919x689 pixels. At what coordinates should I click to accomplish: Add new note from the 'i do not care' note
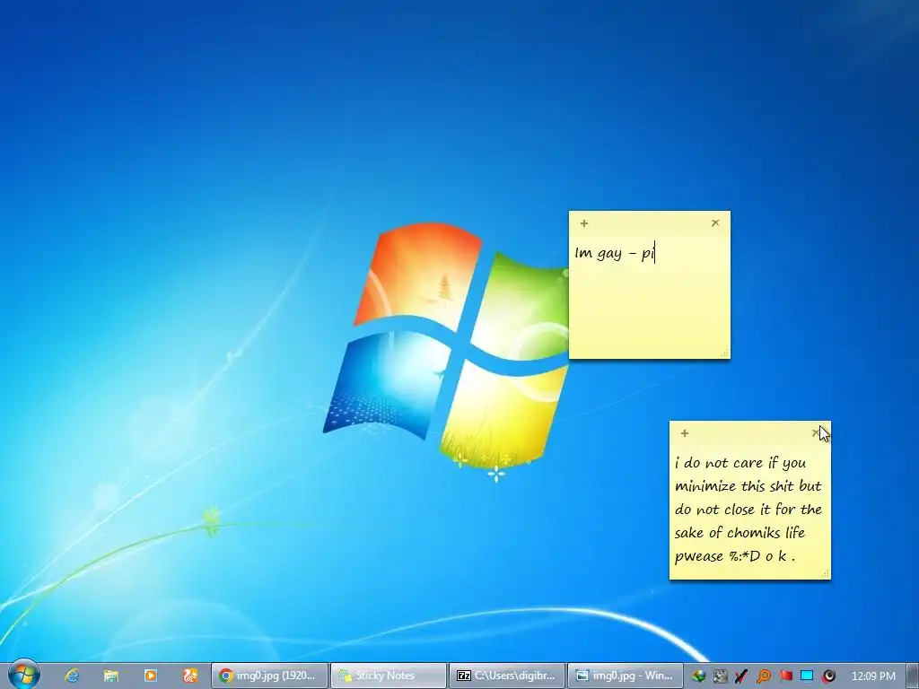pos(685,433)
